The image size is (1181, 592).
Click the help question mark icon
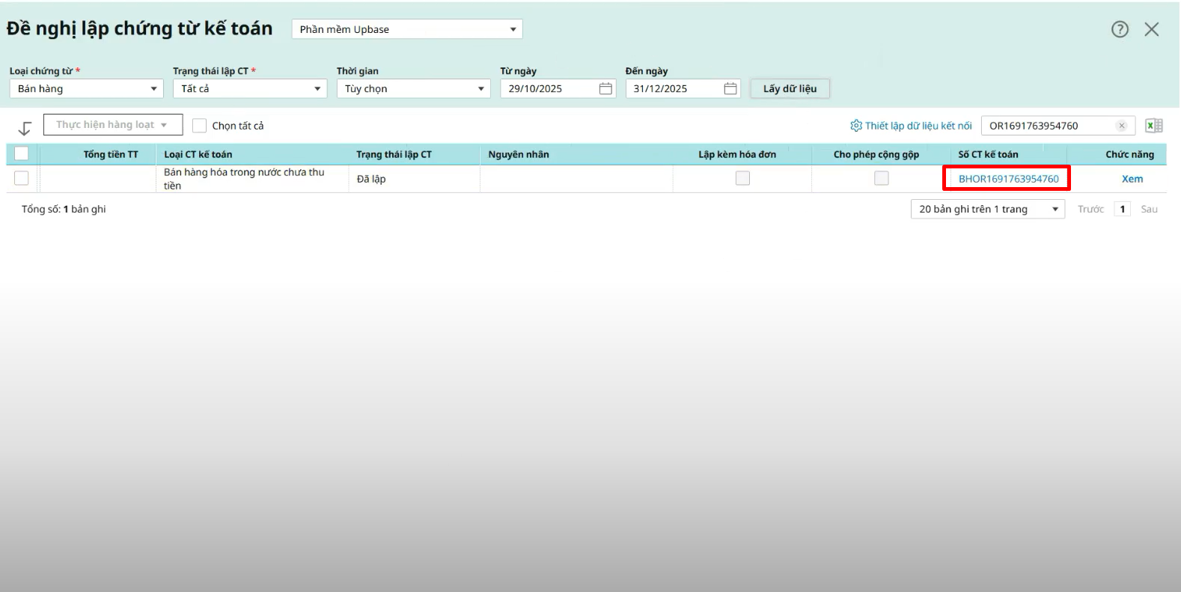1120,29
